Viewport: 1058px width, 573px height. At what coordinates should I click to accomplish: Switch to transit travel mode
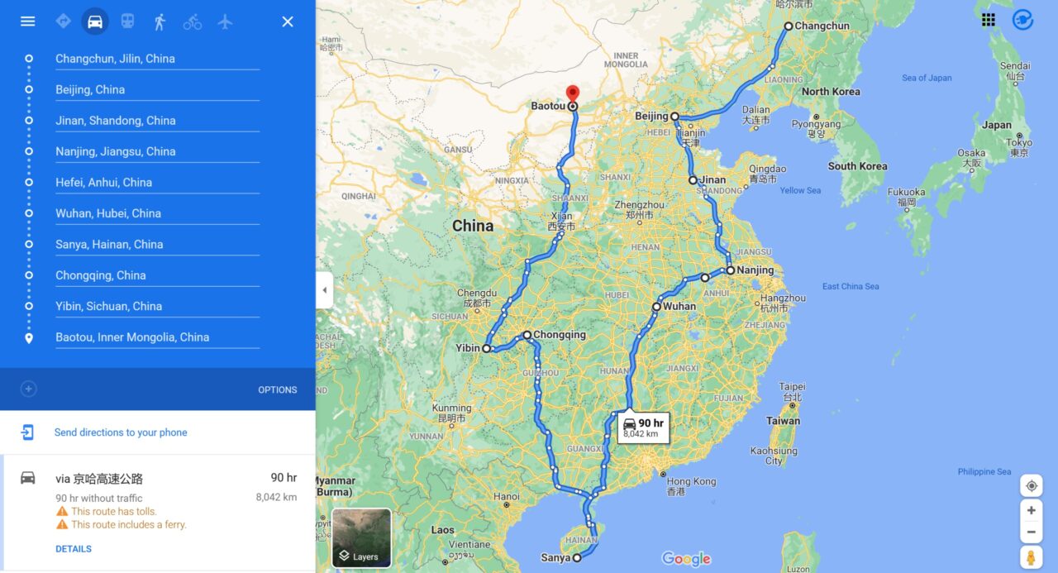pyautogui.click(x=127, y=21)
